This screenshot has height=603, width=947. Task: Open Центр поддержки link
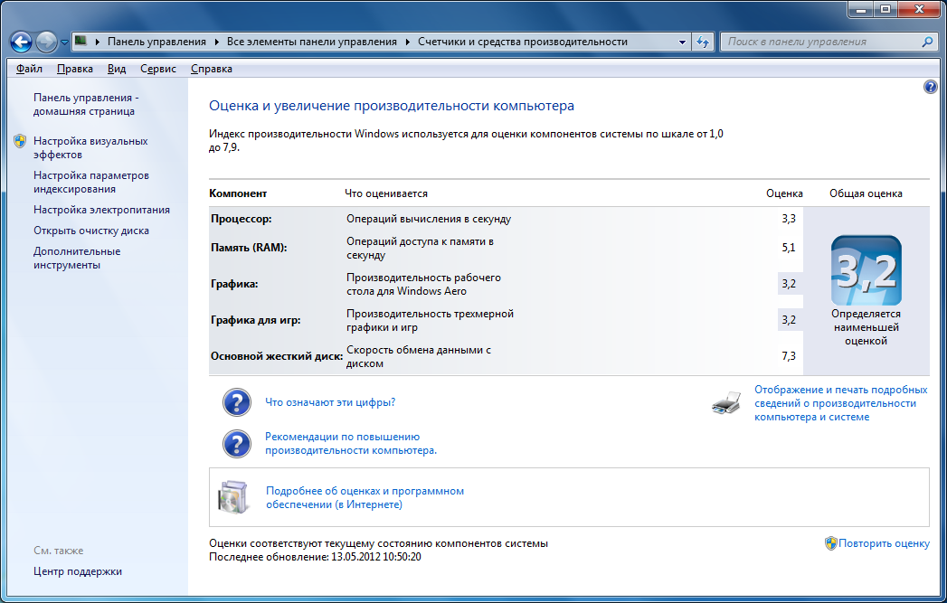click(77, 571)
